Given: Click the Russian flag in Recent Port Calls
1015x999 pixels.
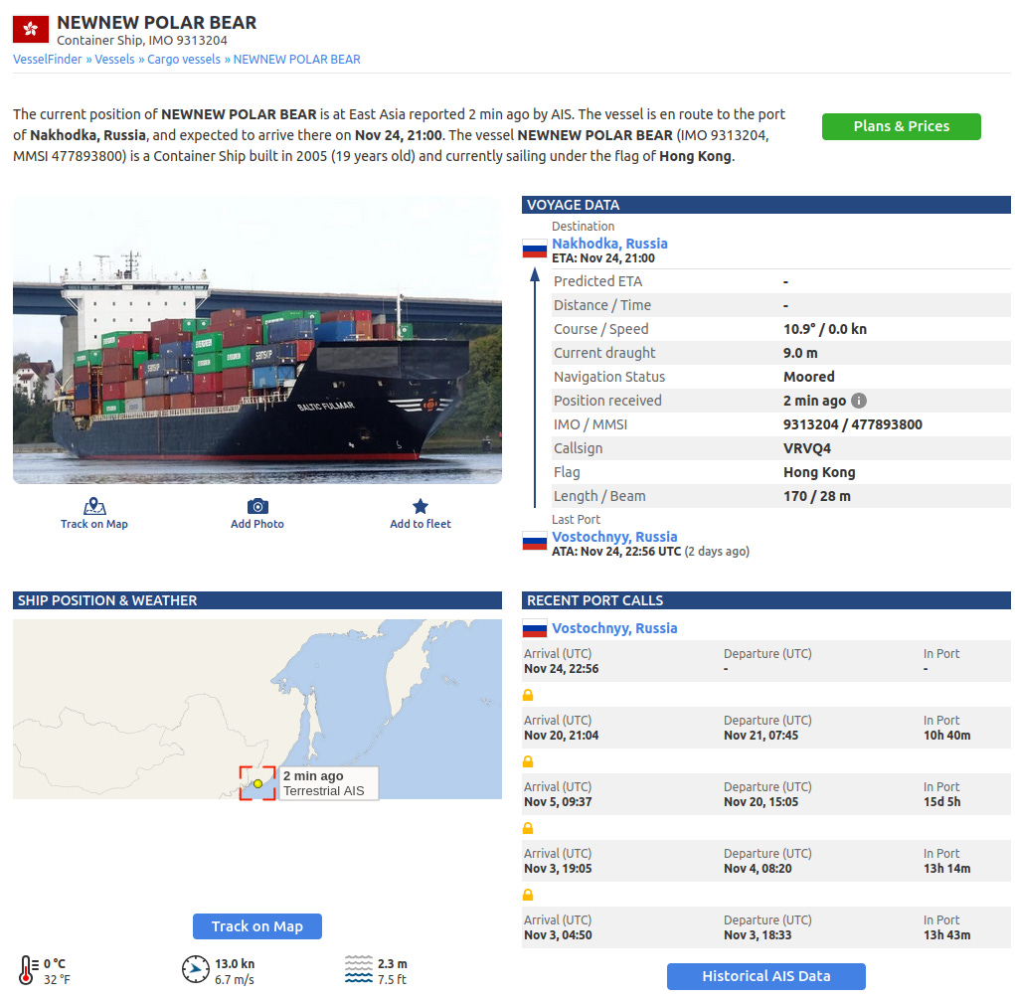Looking at the screenshot, I should coord(535,628).
